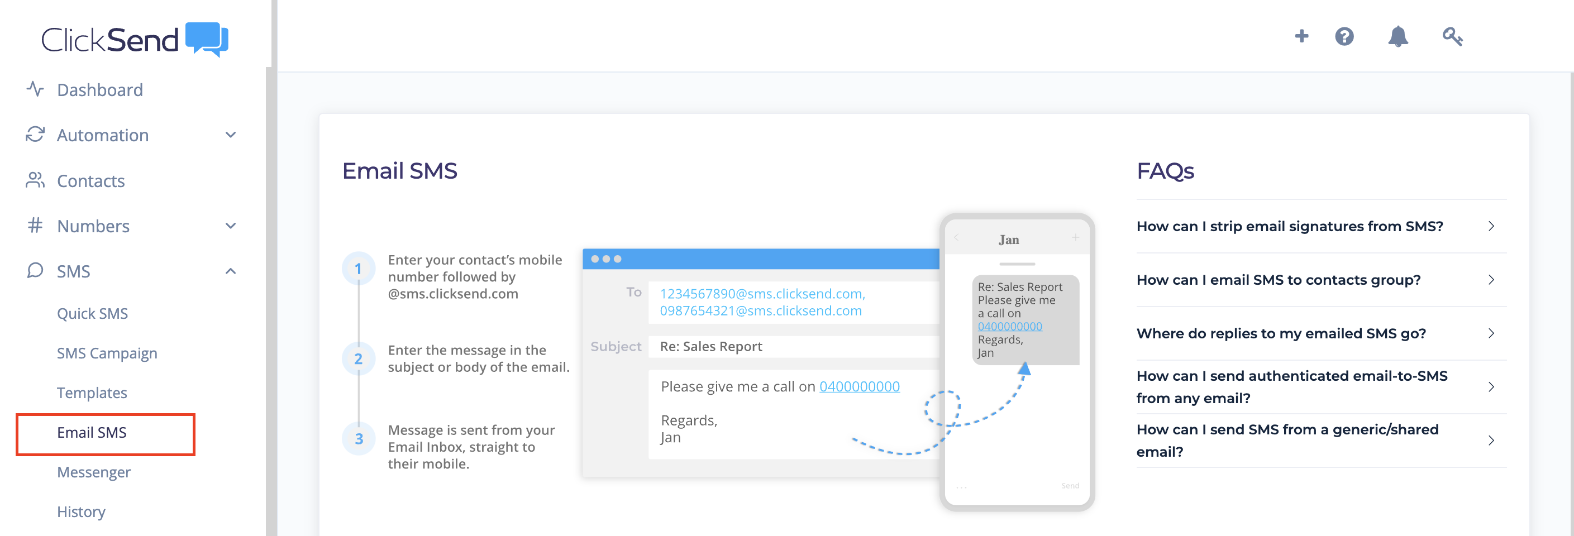Click the SMS speech bubble icon
The width and height of the screenshot is (1574, 536).
[x=35, y=270]
